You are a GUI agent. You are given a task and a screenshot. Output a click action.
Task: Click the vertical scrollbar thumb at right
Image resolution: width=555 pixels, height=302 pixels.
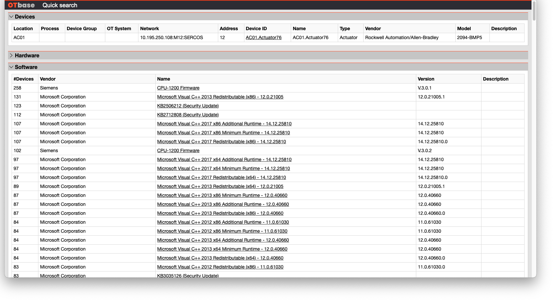[x=534, y=11]
